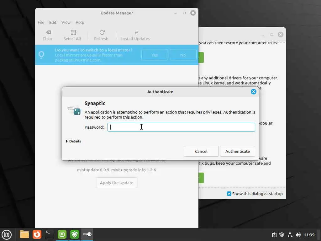The height and width of the screenshot is (241, 321).
Task: Open the Help menu
Action: coord(80,22)
